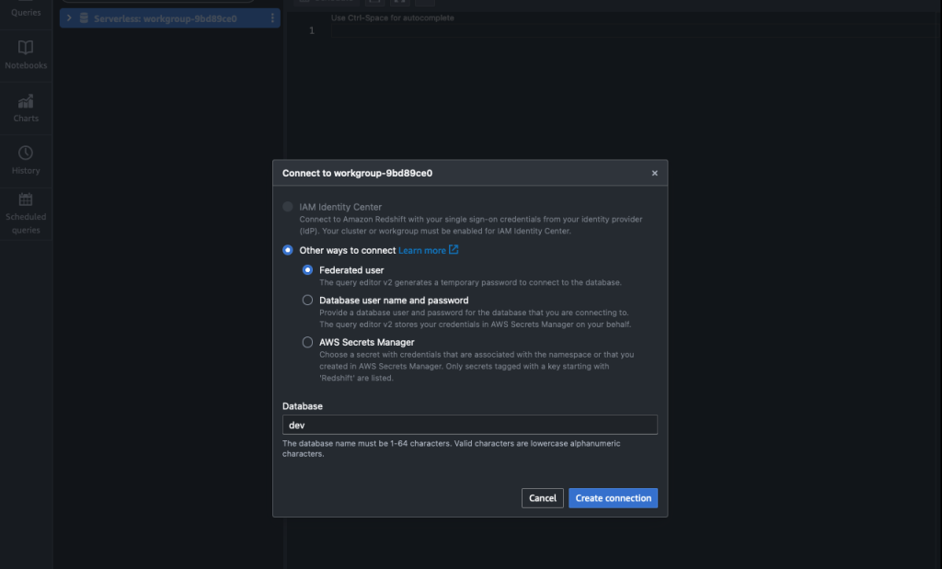
Task: Open the workgroup-9bd89ce0 three-dot options menu
Action: (272, 18)
